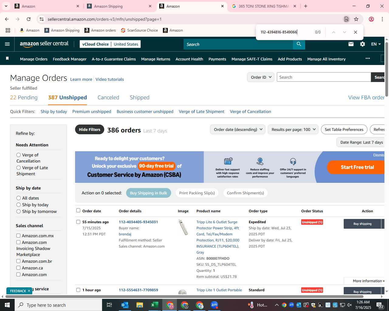
Task: Open Zoom from the taskbar
Action: (x=214, y=305)
